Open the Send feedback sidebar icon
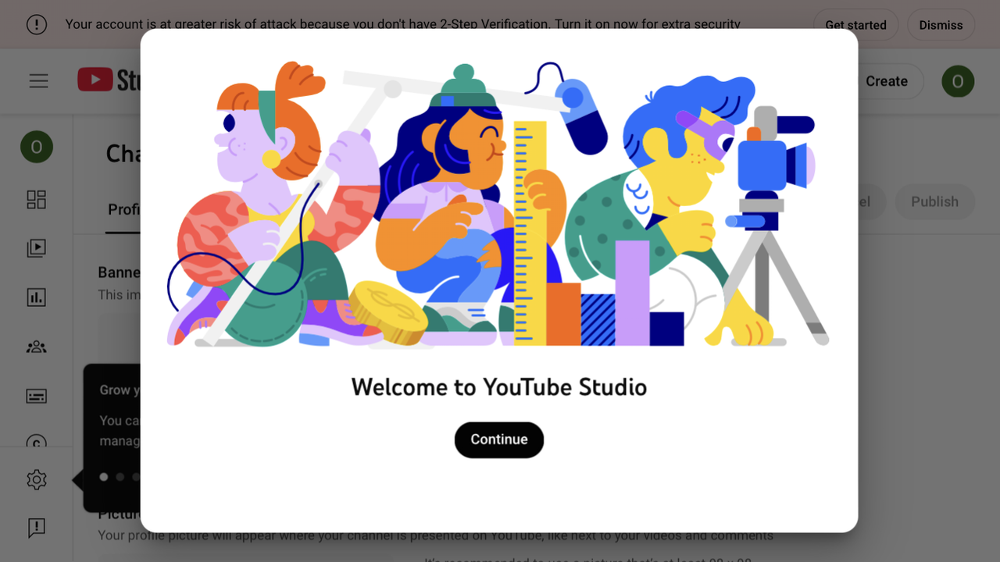This screenshot has height=562, width=1000. (37, 528)
